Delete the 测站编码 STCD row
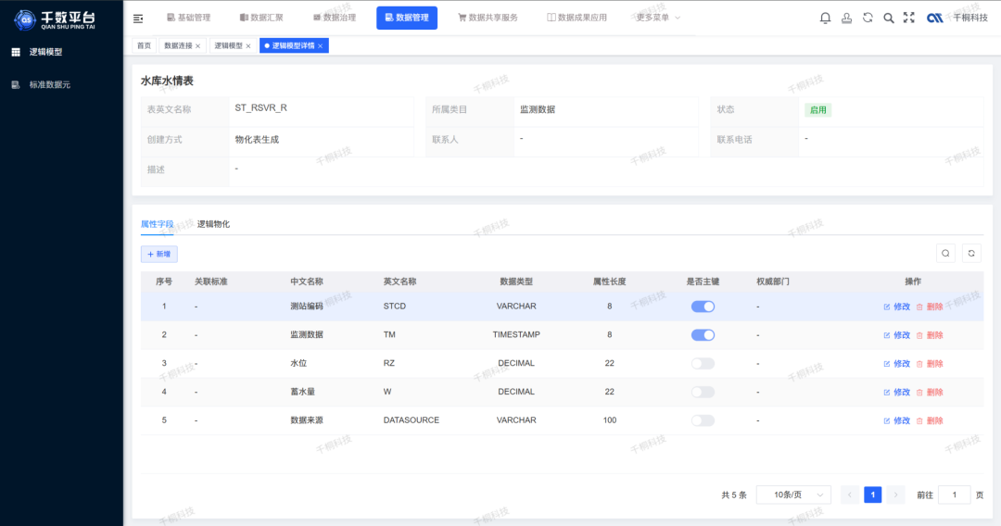The image size is (1001, 526). (x=931, y=307)
